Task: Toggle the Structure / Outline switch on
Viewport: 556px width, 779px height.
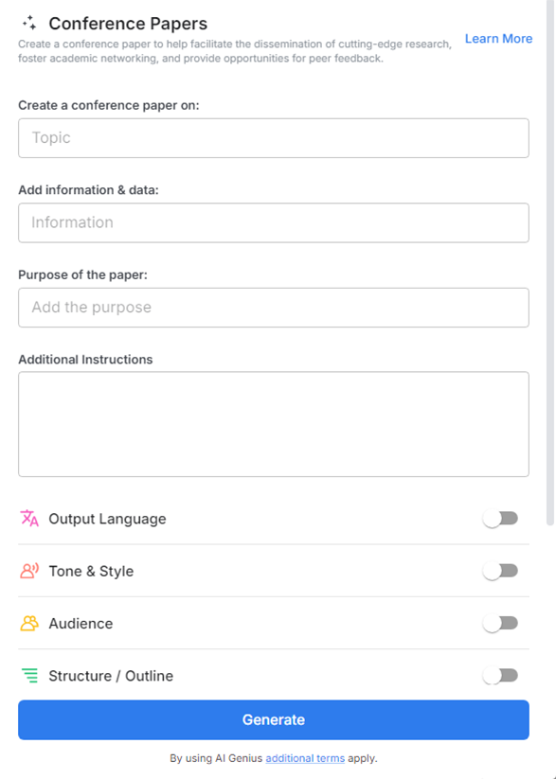Action: [x=500, y=676]
